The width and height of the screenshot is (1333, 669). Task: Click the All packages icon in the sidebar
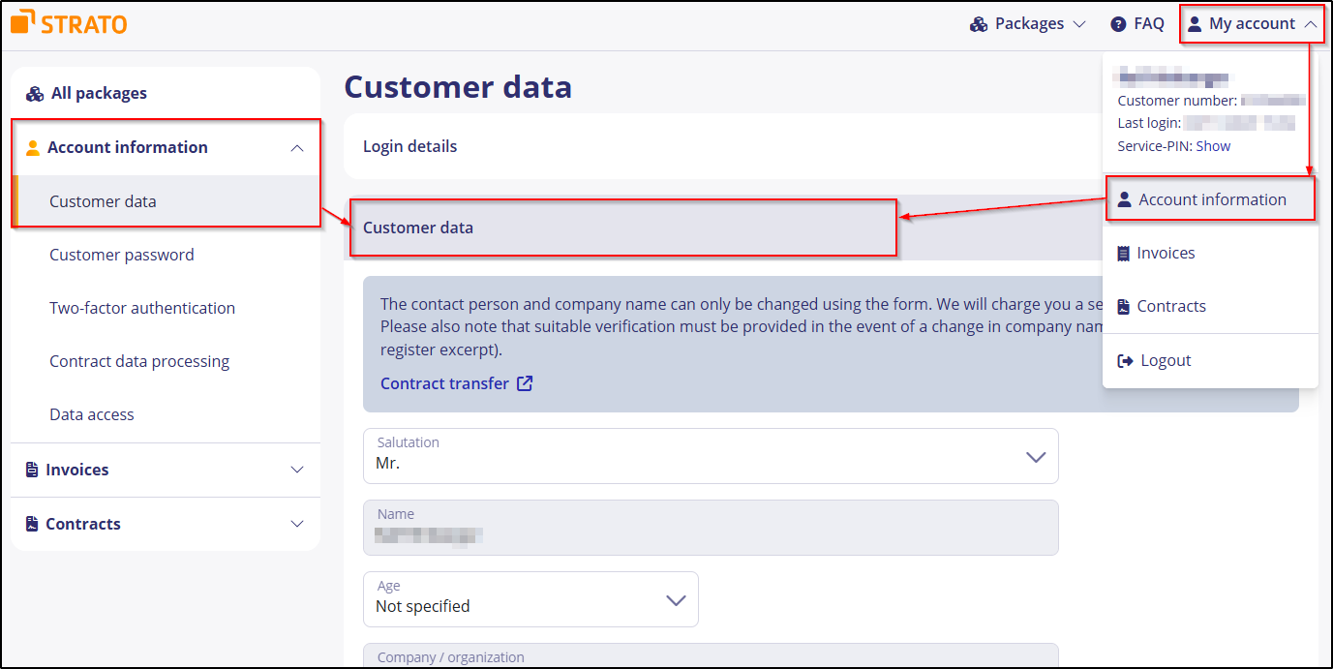(x=35, y=92)
